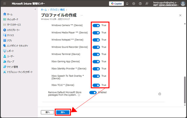The width and height of the screenshot is (187, 118).
Task: Click the 前へ previous button
Action: click(x=48, y=112)
